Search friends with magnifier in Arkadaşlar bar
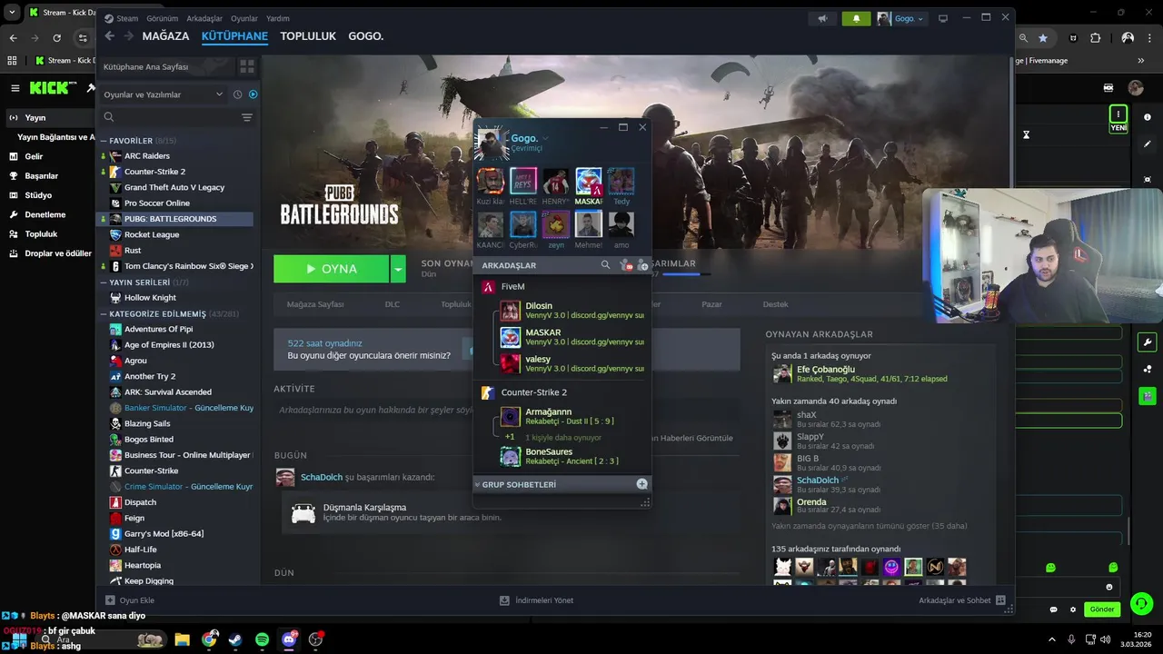This screenshot has width=1163, height=654. [x=605, y=265]
